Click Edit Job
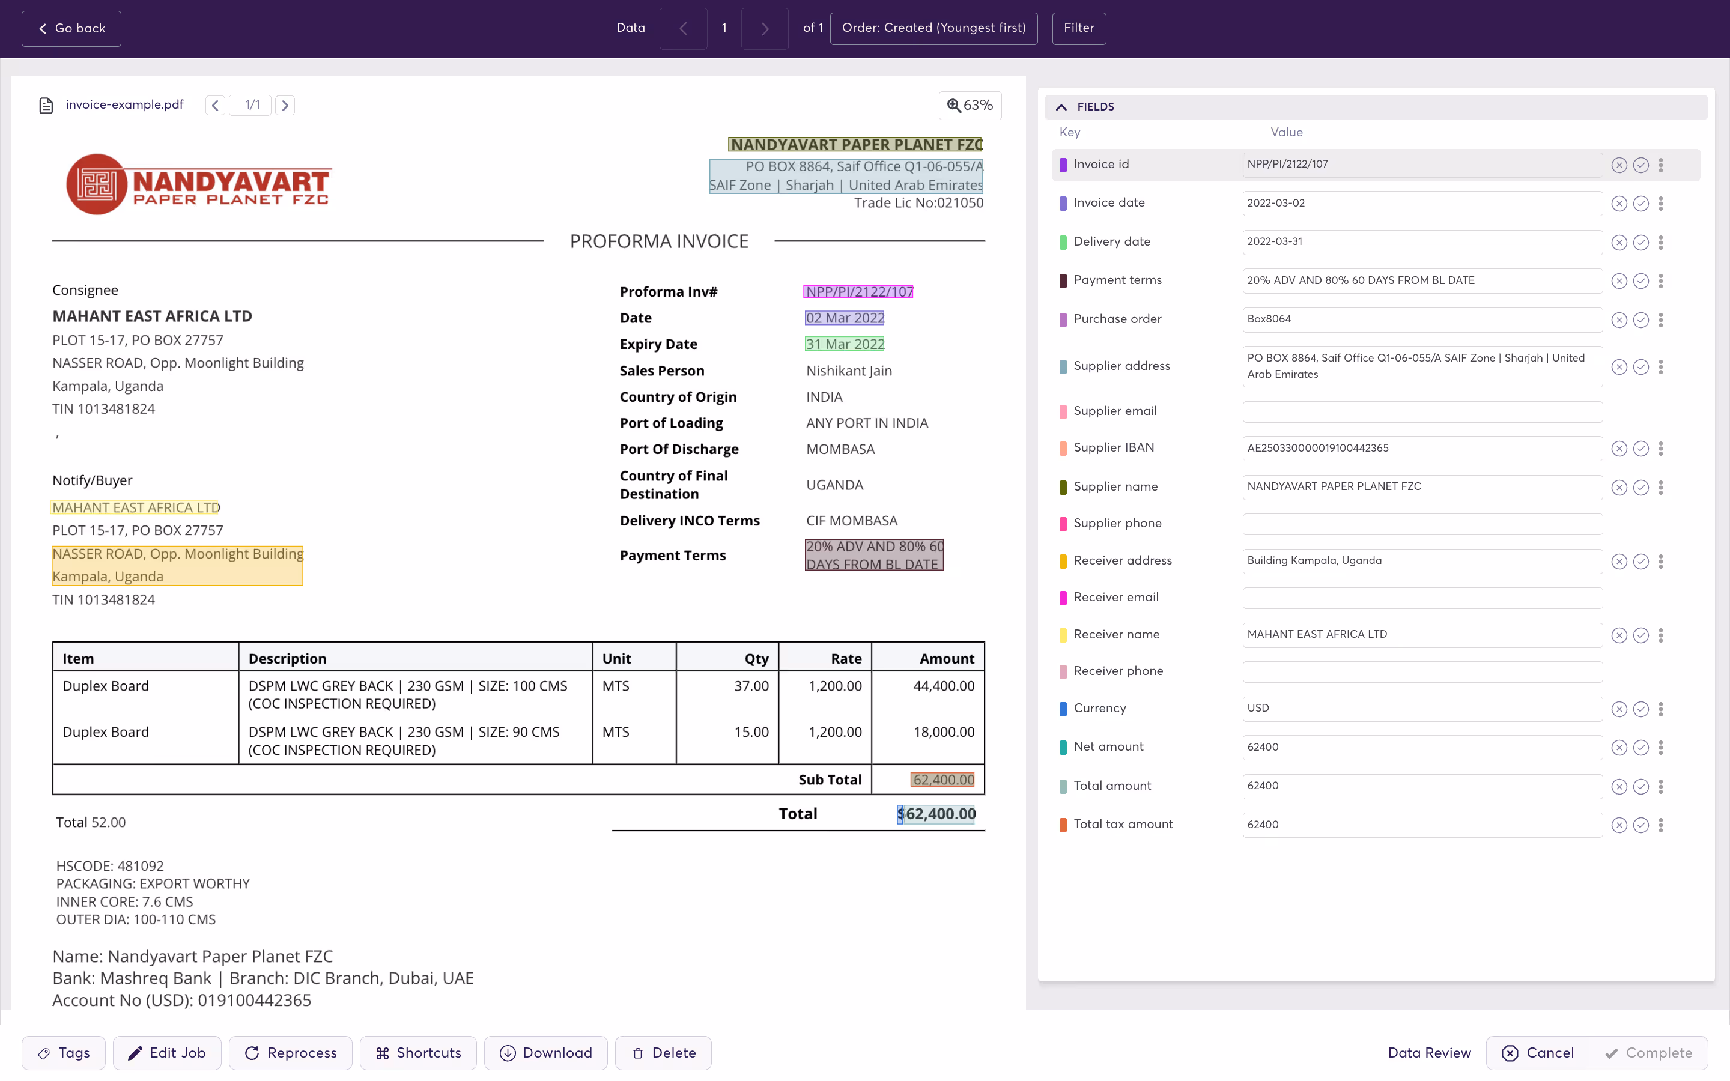This screenshot has width=1730, height=1081. (x=167, y=1052)
